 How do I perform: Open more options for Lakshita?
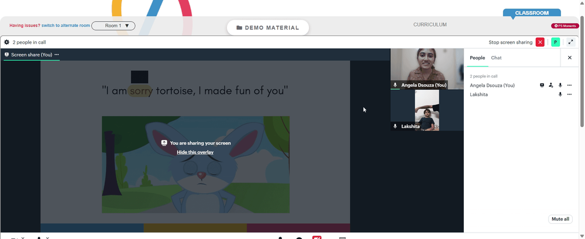pos(569,94)
